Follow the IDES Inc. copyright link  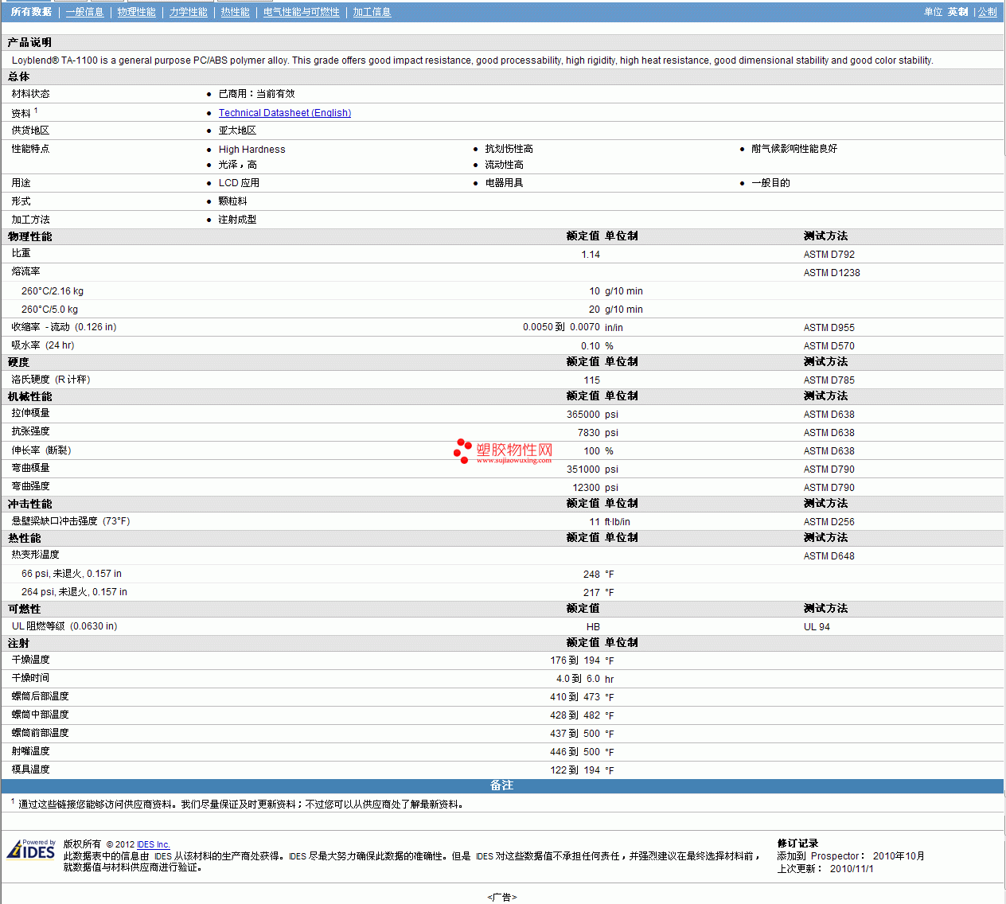point(154,844)
